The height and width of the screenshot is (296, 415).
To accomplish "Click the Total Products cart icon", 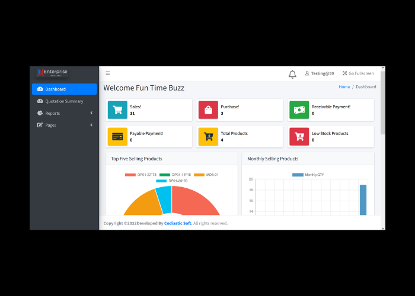I will pos(208,137).
